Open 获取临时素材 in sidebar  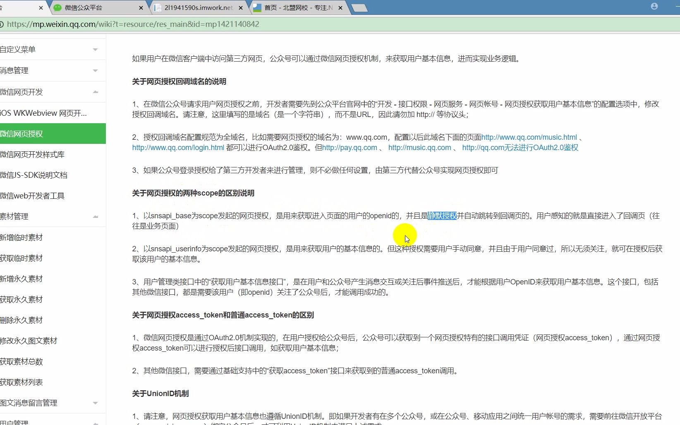tap(22, 258)
